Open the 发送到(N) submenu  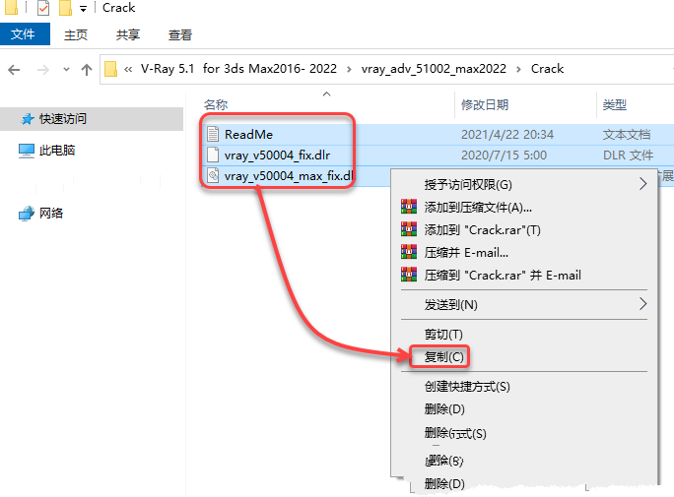pyautogui.click(x=524, y=305)
